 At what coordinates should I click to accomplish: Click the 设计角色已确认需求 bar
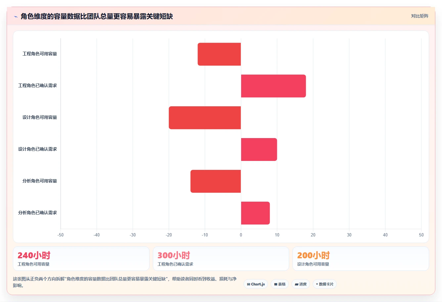tap(259, 149)
